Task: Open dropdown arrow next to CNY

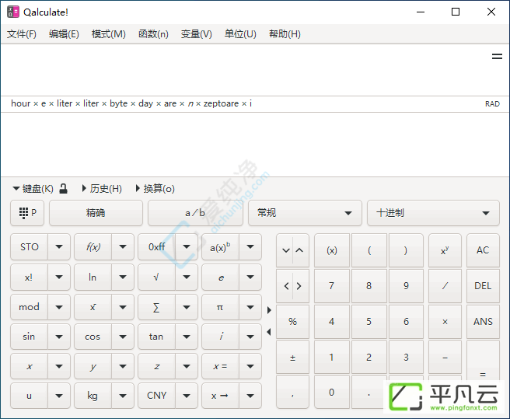Action: [x=187, y=396]
